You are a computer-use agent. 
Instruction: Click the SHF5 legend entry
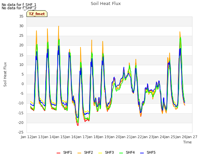148,152
